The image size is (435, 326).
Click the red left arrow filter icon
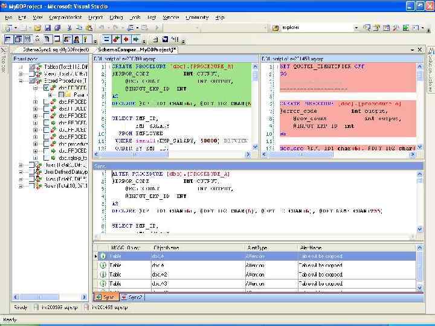126,39
